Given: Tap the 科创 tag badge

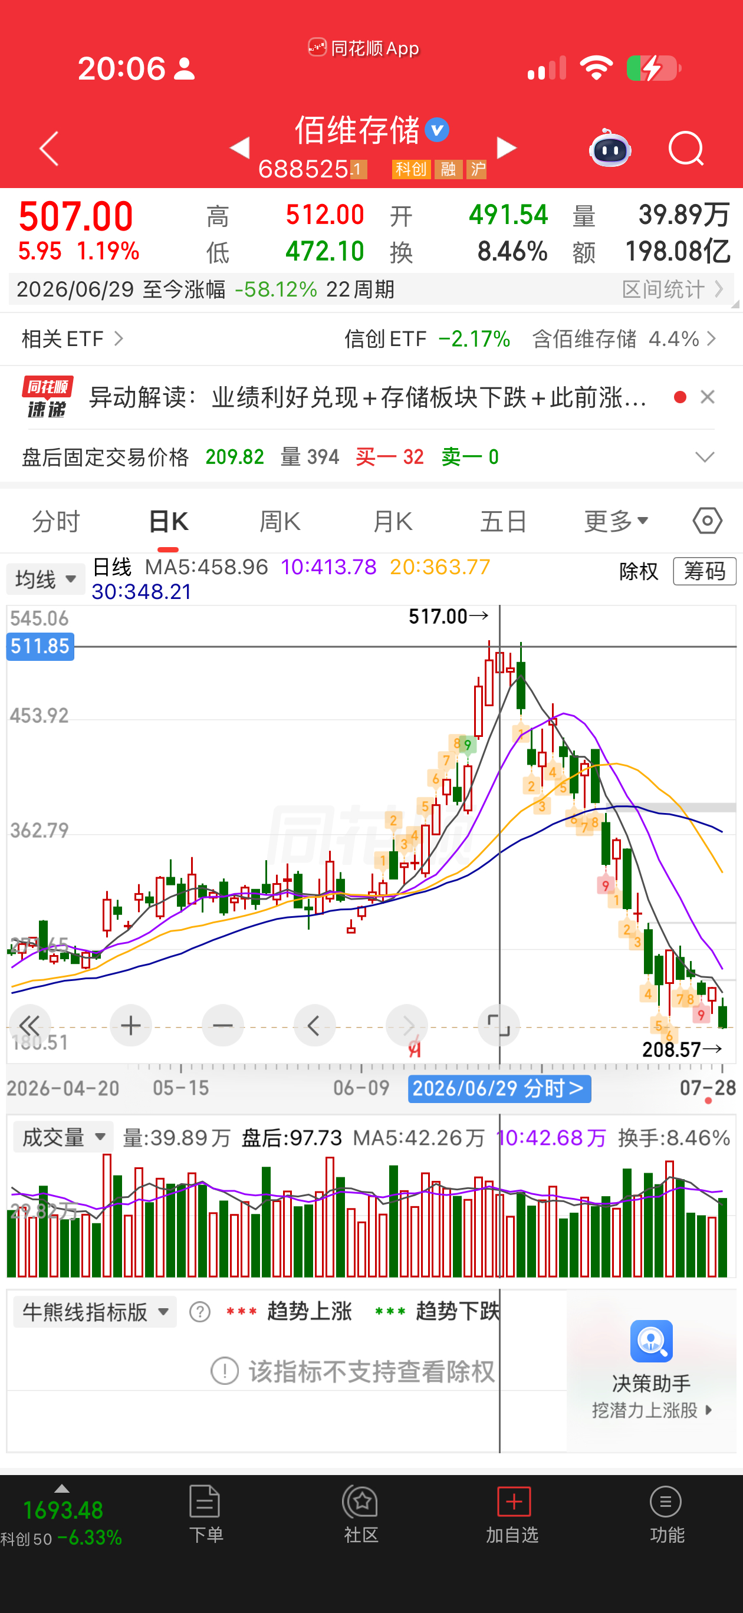Looking at the screenshot, I should coord(411,169).
